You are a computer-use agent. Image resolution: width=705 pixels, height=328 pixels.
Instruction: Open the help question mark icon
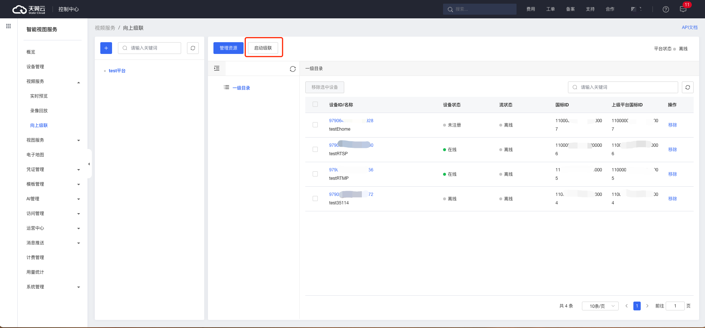pyautogui.click(x=666, y=10)
